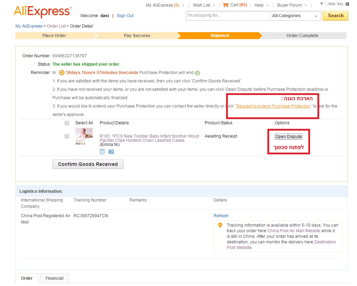Click the Sign Out link
This screenshot has height=286, width=357.
[125, 16]
